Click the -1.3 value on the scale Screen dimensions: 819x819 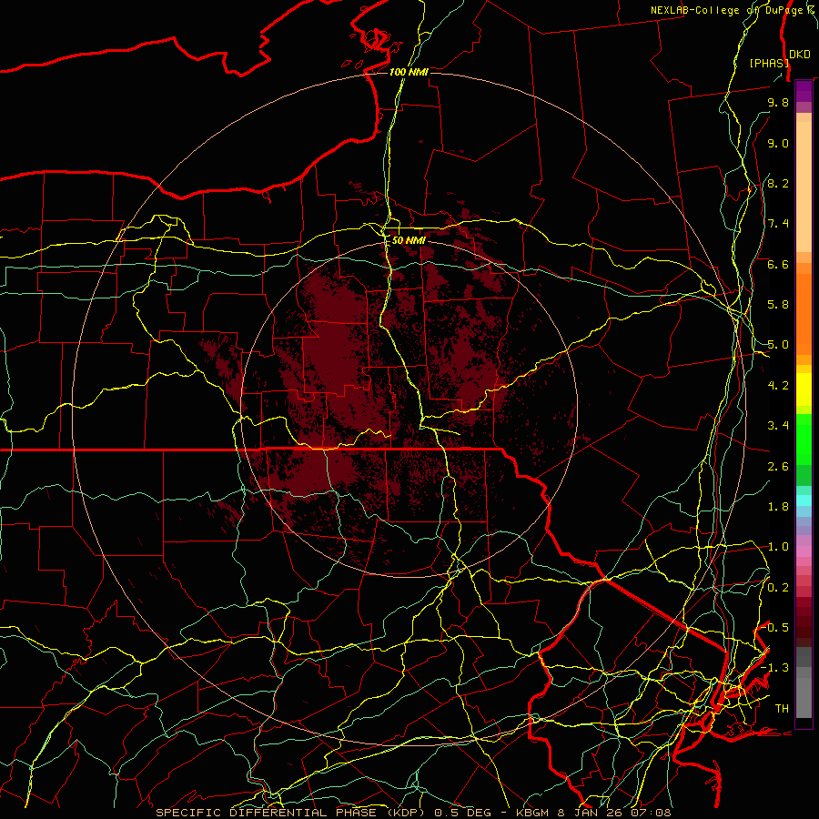tap(775, 668)
